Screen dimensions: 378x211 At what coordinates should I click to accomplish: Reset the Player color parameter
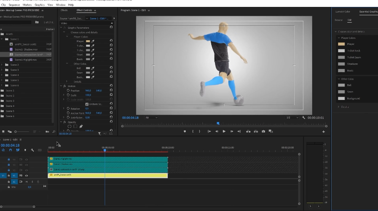[x=111, y=41]
